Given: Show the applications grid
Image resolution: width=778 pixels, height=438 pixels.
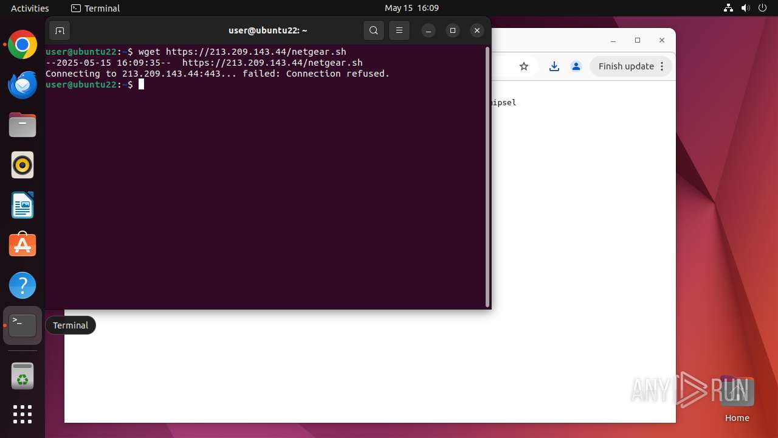Looking at the screenshot, I should point(22,414).
